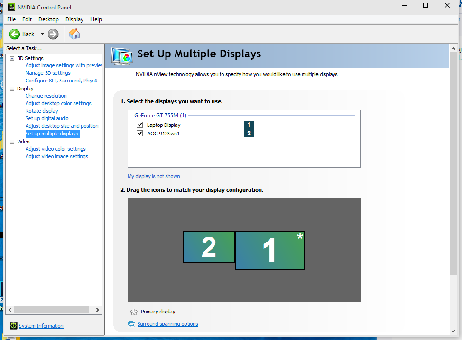Image resolution: width=462 pixels, height=340 pixels.
Task: Click the main pane scroll up arrow
Action: (453, 48)
